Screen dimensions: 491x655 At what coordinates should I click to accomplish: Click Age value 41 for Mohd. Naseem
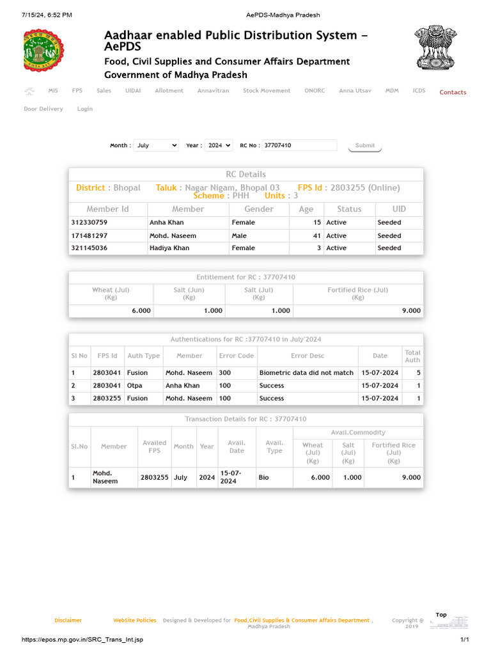317,235
